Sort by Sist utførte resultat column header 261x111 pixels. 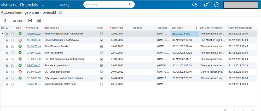(x=213, y=28)
